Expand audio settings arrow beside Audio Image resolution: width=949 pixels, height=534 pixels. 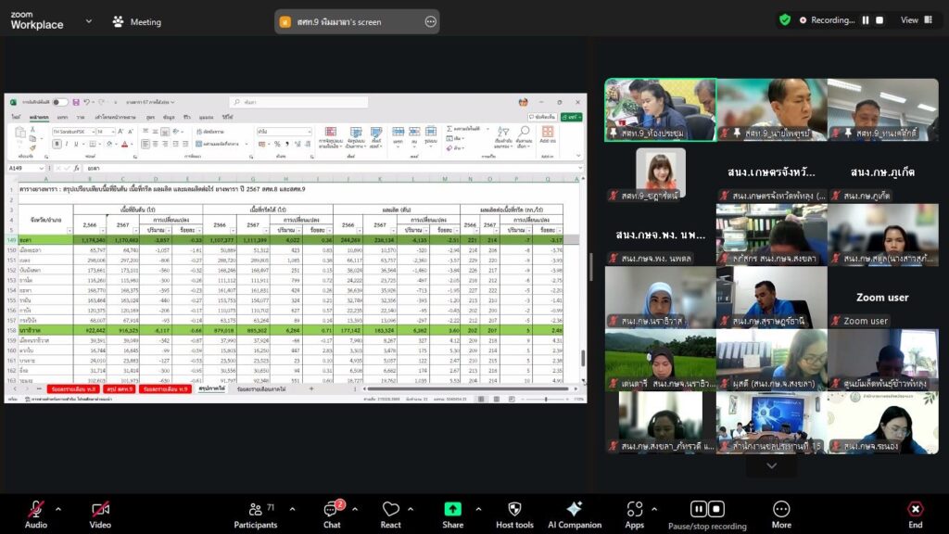click(x=58, y=508)
